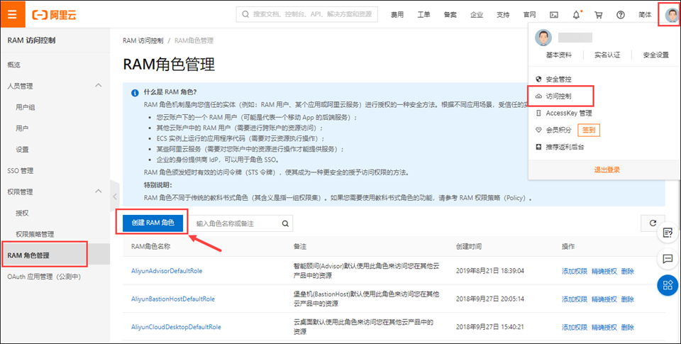The height and width of the screenshot is (344, 681).
Task: Open the feedback chat floating icon
Action: pos(668,258)
